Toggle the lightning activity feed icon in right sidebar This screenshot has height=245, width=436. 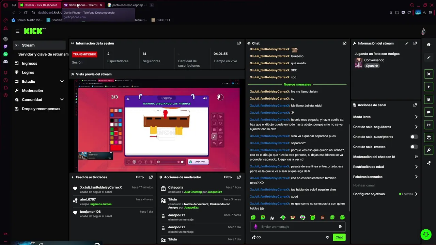point(429,87)
